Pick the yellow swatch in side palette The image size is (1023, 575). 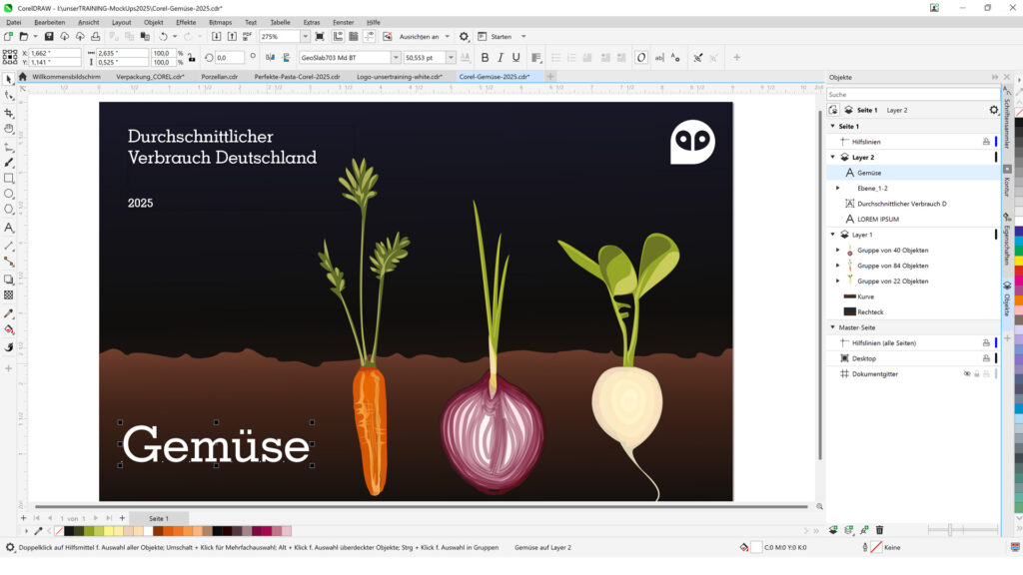(x=1018, y=263)
